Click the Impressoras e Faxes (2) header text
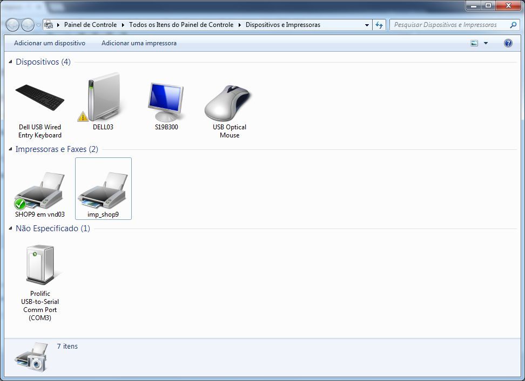The height and width of the screenshot is (381, 525). (57, 149)
